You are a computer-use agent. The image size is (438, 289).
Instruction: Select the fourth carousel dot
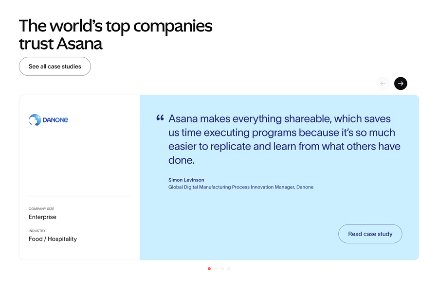pyautogui.click(x=229, y=268)
